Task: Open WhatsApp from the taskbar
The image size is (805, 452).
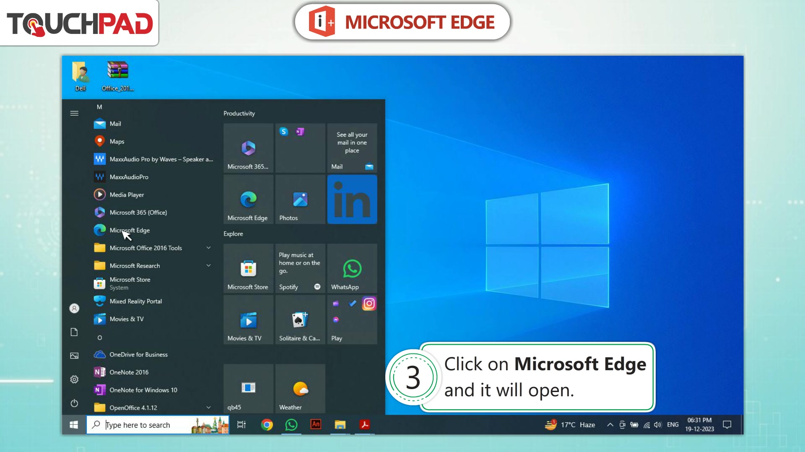Action: (x=291, y=425)
